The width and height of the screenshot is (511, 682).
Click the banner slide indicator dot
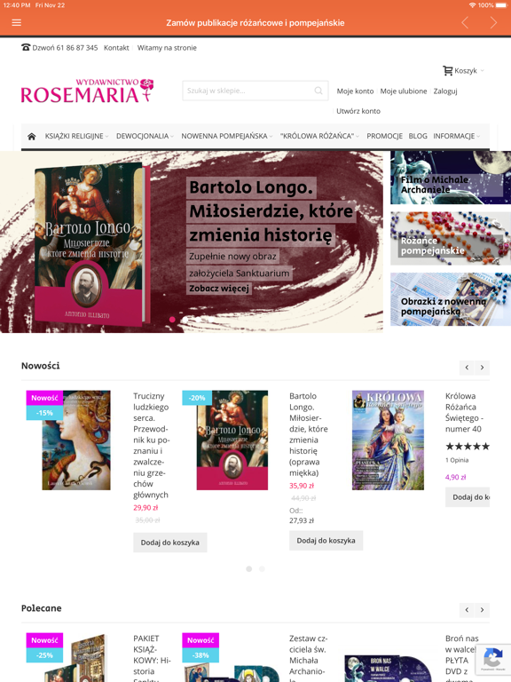tap(172, 320)
